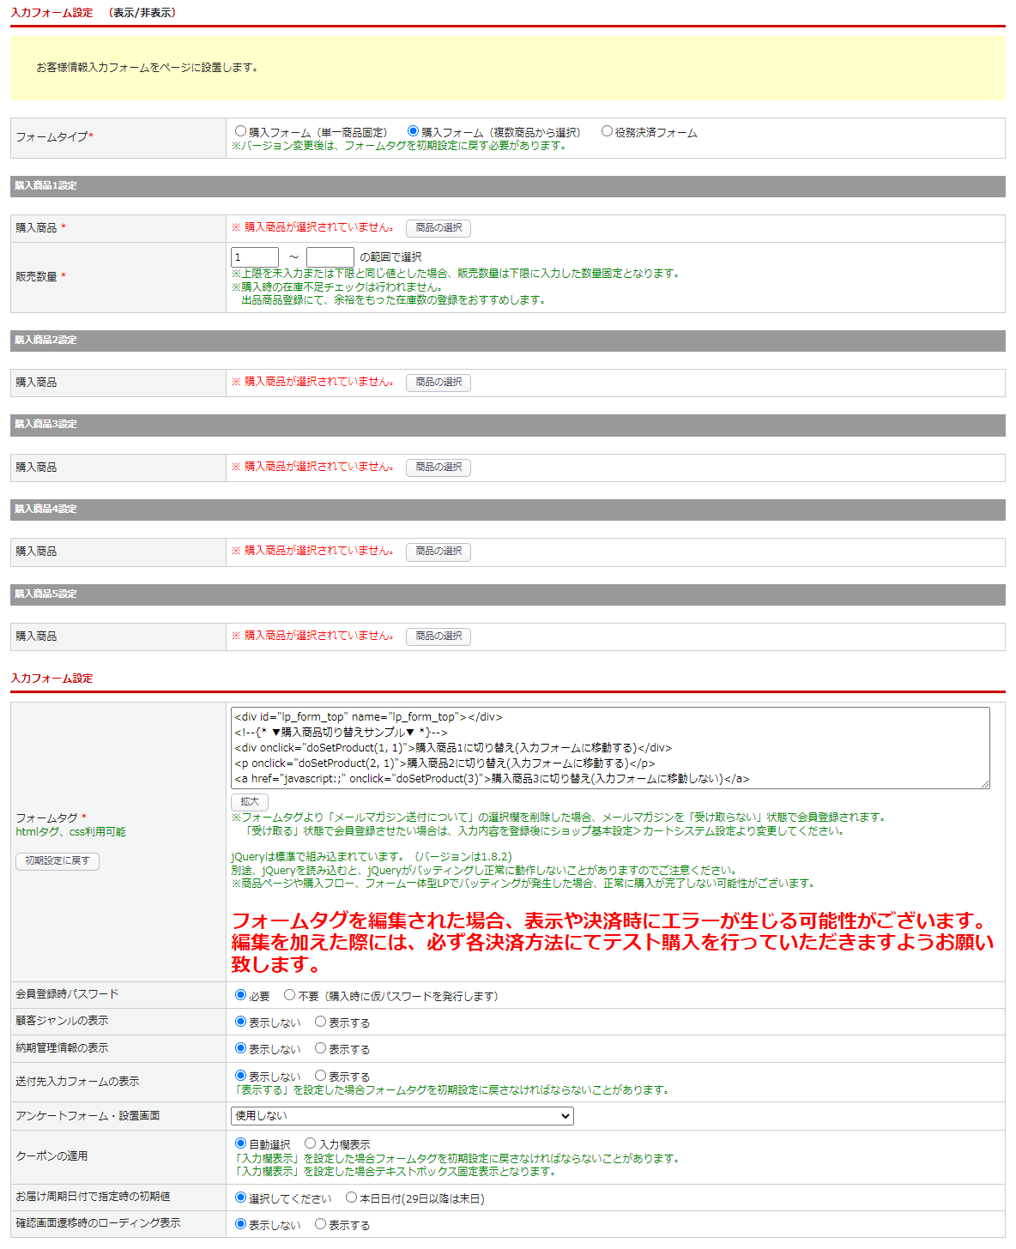The height and width of the screenshot is (1249, 1016).
Task: Select 本日日付 as delivery date default
Action: pos(352,1198)
